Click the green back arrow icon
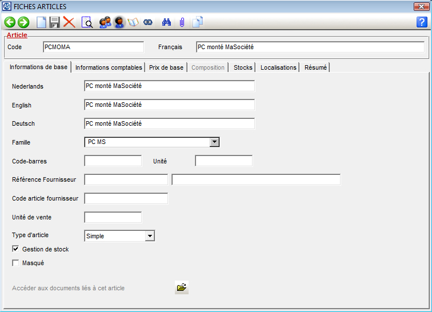Viewport: 432px width, 312px height. coord(10,22)
